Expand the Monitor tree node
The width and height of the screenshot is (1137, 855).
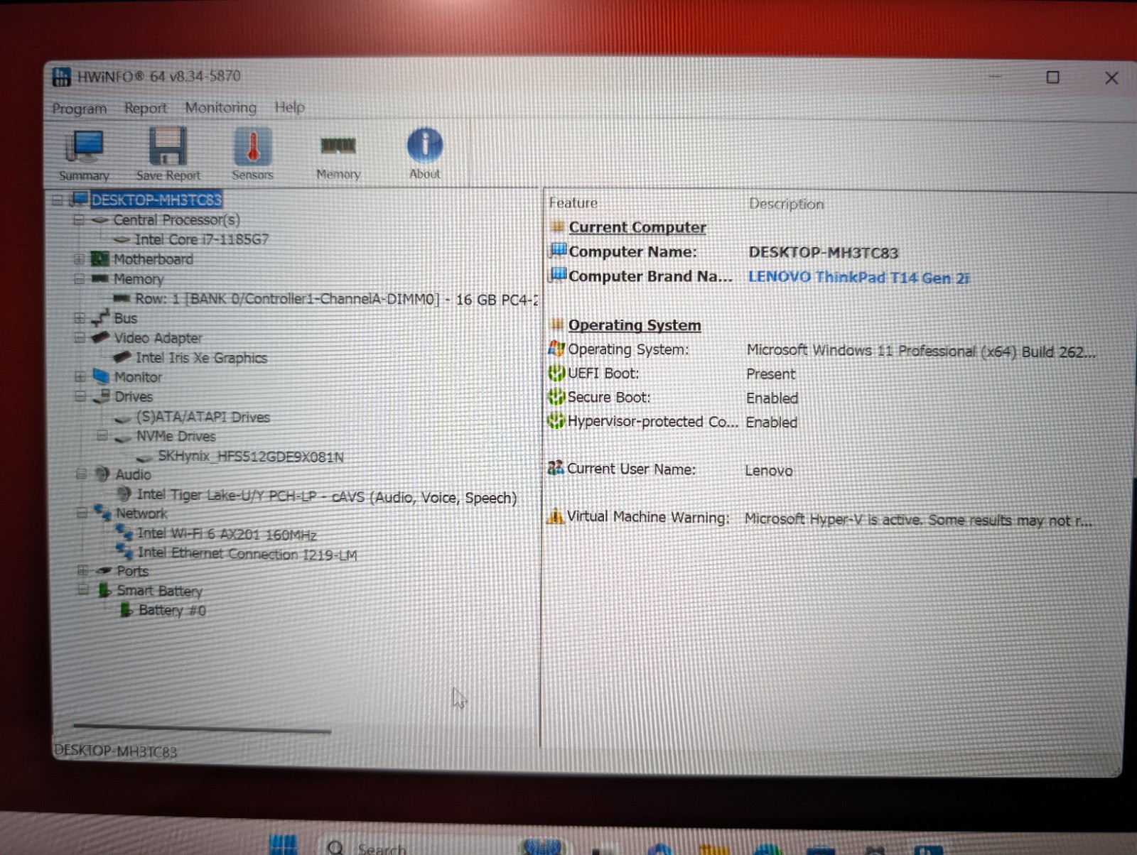pyautogui.click(x=80, y=377)
